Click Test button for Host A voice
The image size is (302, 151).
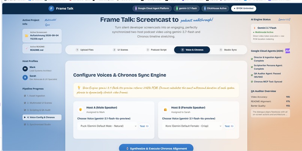pyautogui.click(x=144, y=126)
